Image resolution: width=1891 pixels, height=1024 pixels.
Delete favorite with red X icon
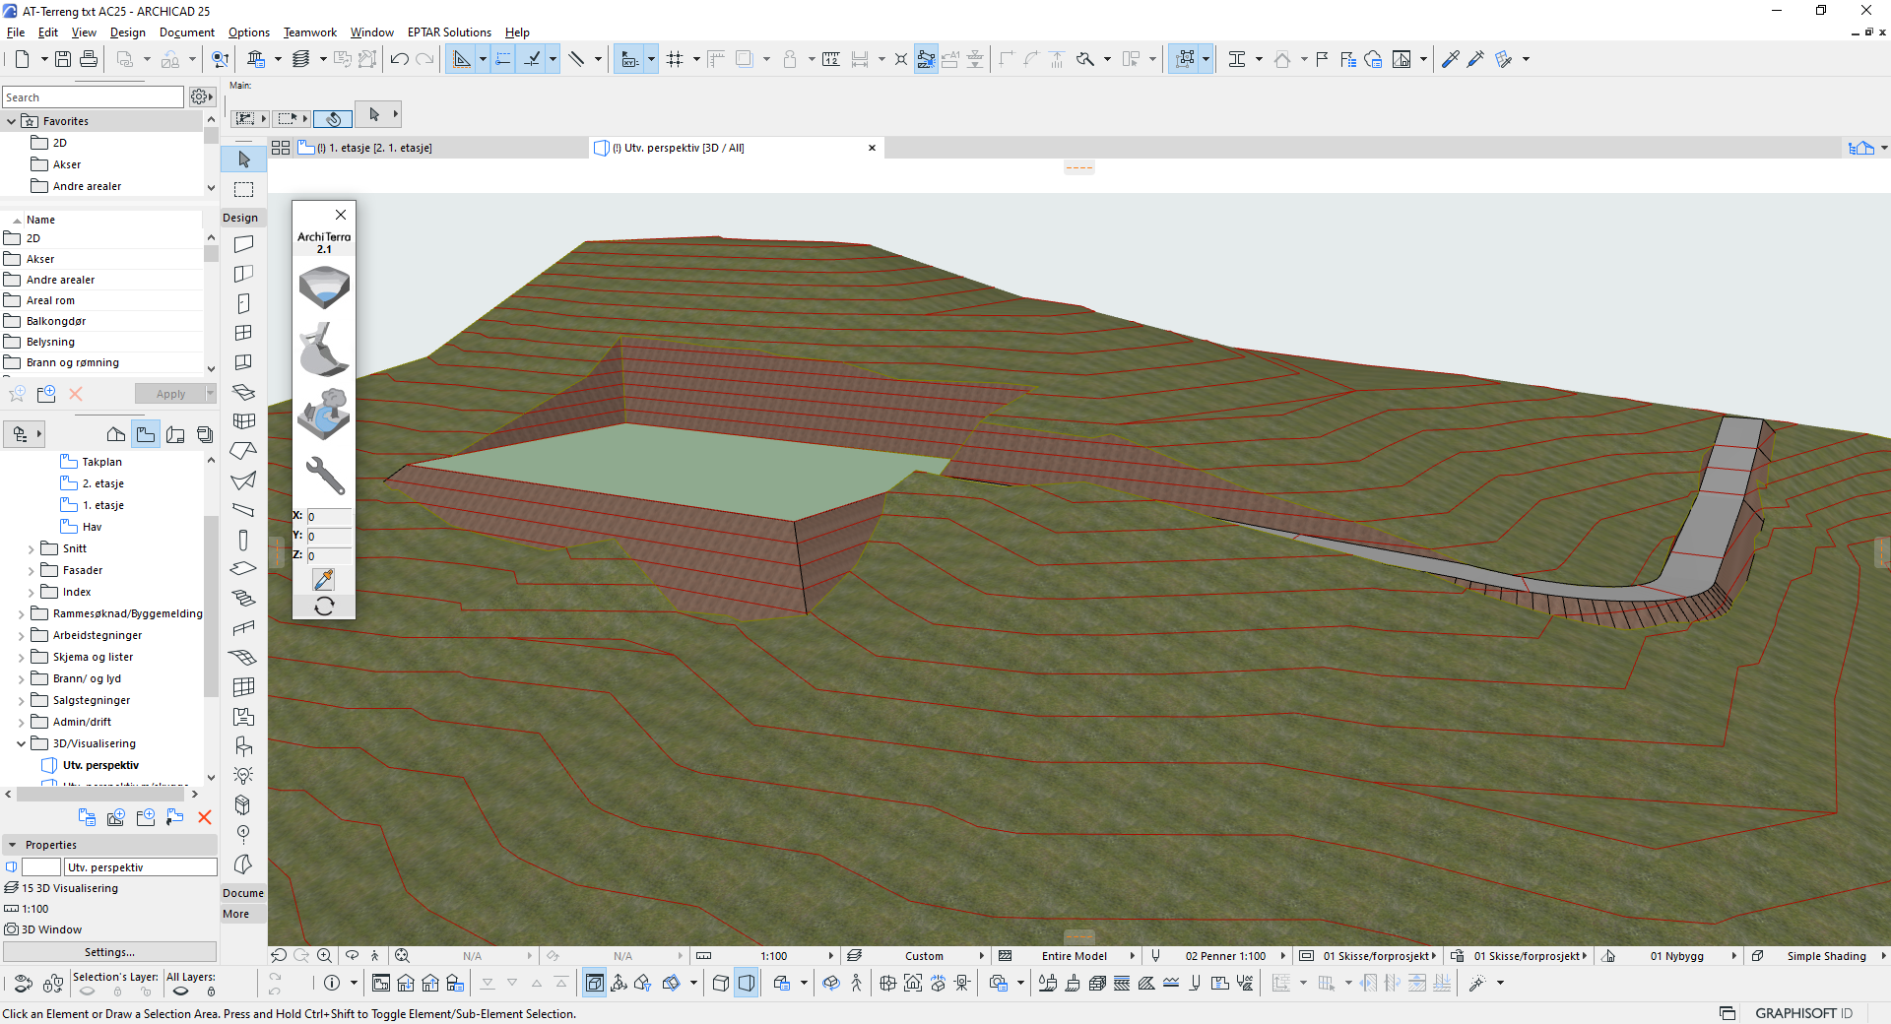click(x=76, y=394)
